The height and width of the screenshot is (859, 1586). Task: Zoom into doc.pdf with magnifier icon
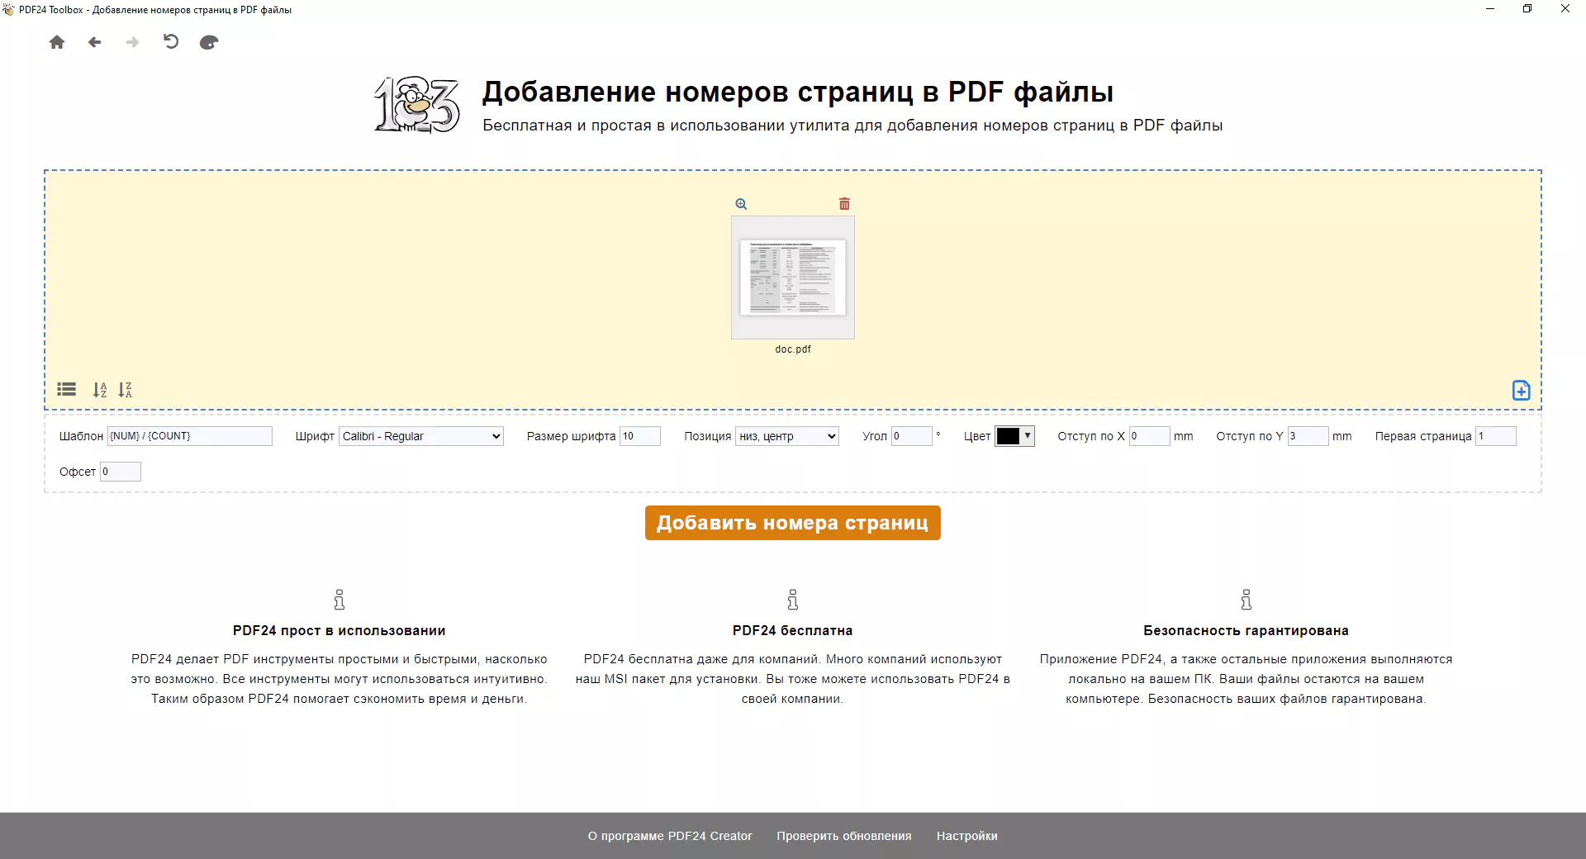tap(741, 204)
